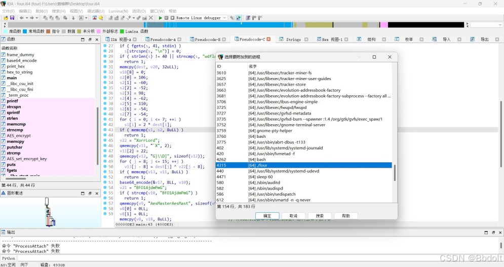
Task: Float the 函数 panel window
Action: pos(90,40)
